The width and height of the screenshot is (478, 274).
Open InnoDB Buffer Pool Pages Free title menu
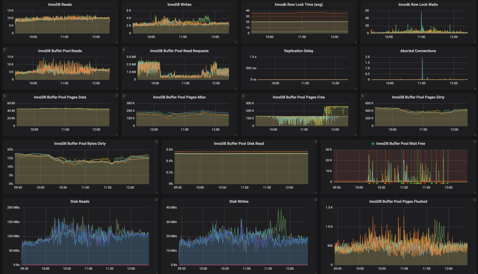click(x=299, y=97)
